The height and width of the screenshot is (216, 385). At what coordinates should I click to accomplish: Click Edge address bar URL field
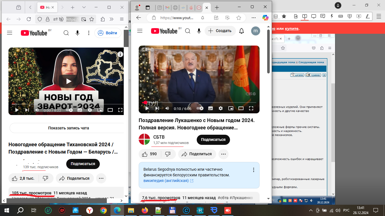pos(177,18)
